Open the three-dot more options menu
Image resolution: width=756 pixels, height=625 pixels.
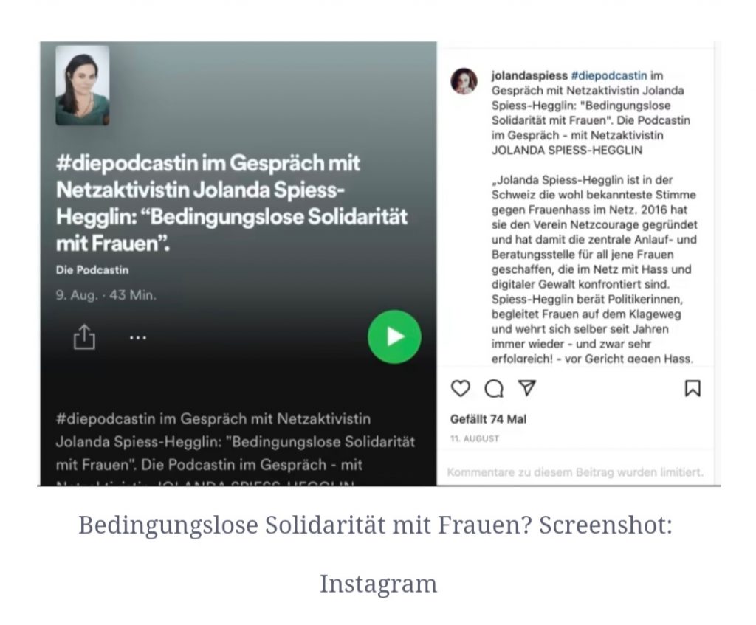pyautogui.click(x=138, y=338)
